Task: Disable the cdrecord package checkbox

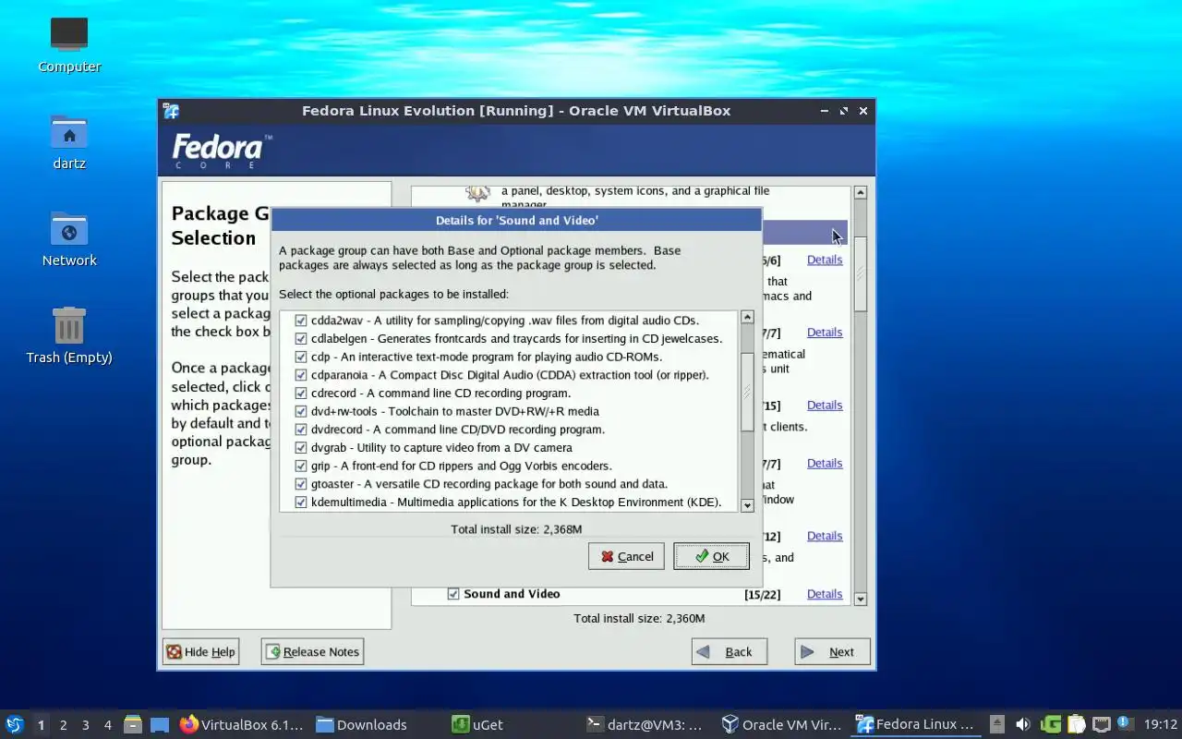Action: click(x=300, y=394)
